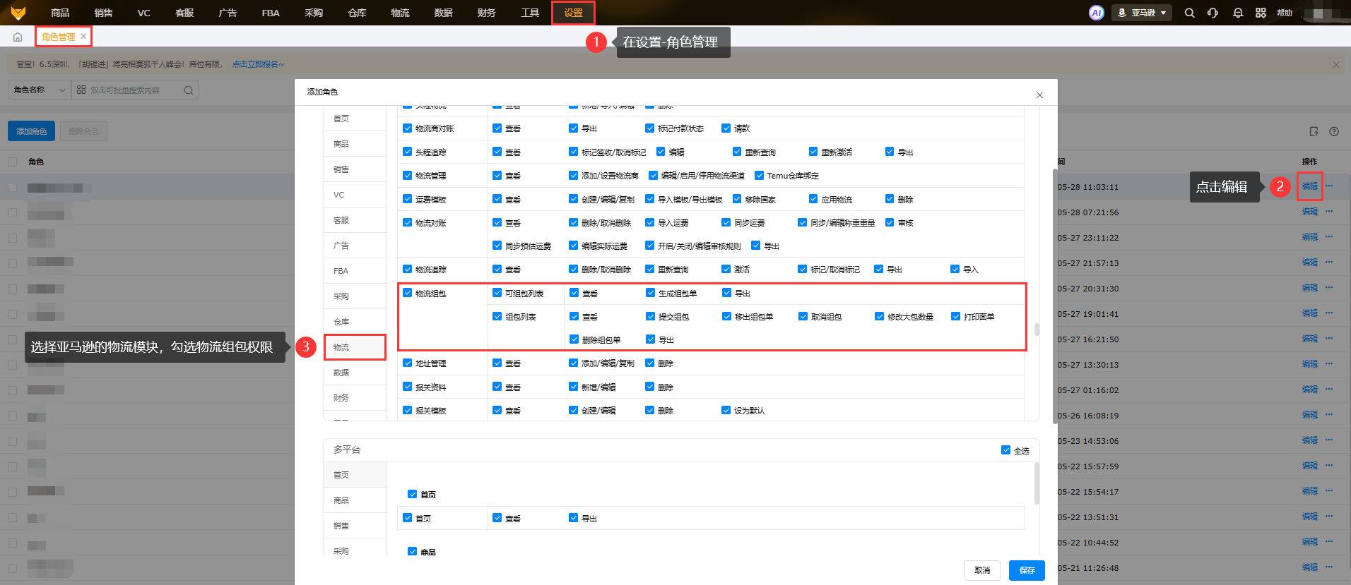Open the customer support headset icon
Screen dimensions: 1351x585
click(x=1213, y=13)
